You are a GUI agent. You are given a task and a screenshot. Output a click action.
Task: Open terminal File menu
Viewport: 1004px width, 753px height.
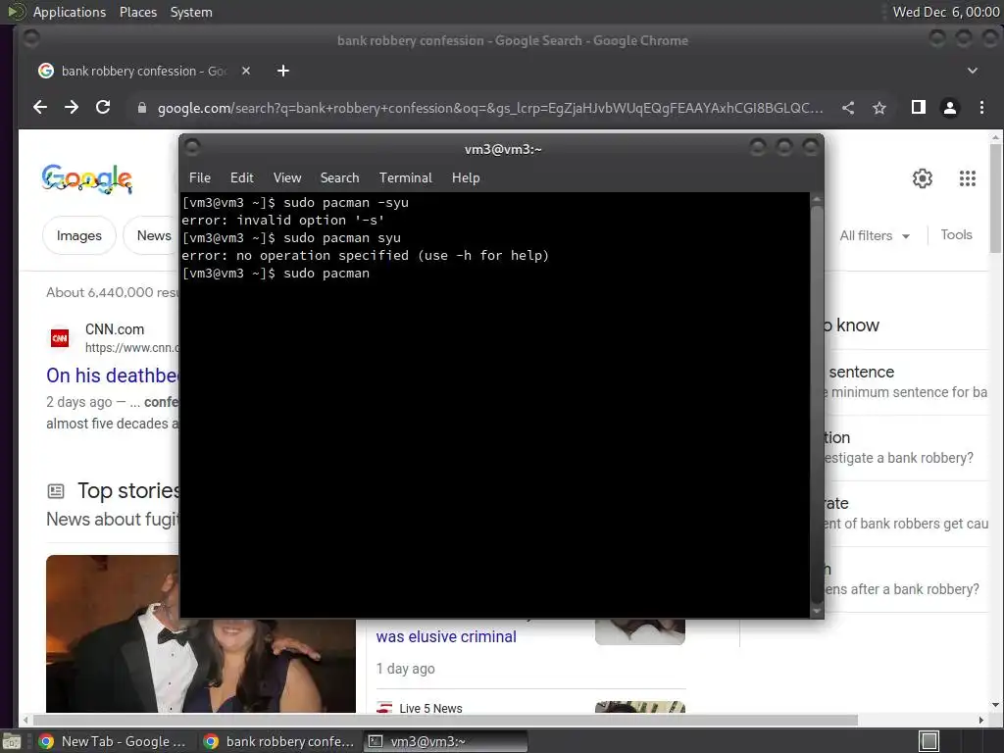(x=200, y=178)
